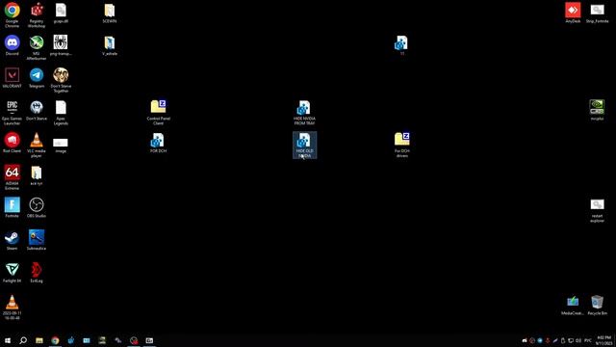616x347 pixels.
Task: Select the highlighted HIDE OLD NVIDIA file
Action: 304,146
